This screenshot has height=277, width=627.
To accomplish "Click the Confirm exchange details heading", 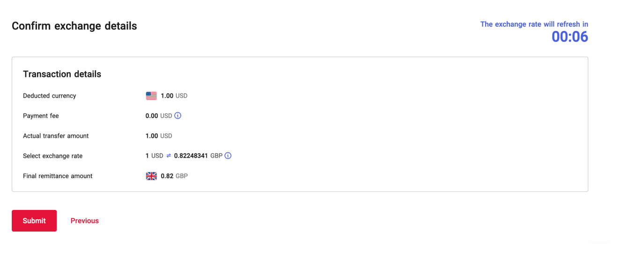I will 74,26.
